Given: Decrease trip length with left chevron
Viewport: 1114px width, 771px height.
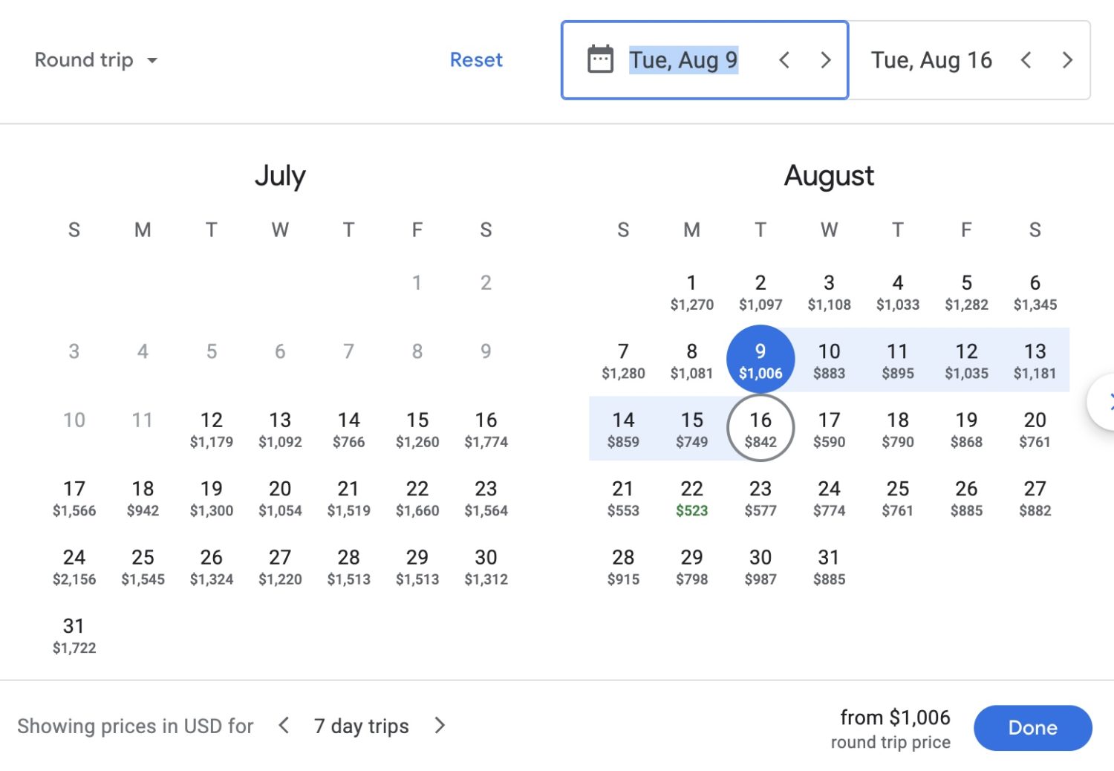Looking at the screenshot, I should [x=284, y=725].
